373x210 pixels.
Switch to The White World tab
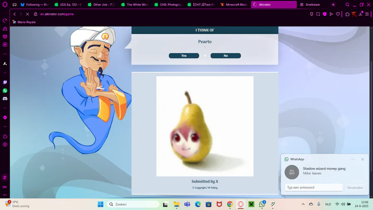[x=135, y=5]
